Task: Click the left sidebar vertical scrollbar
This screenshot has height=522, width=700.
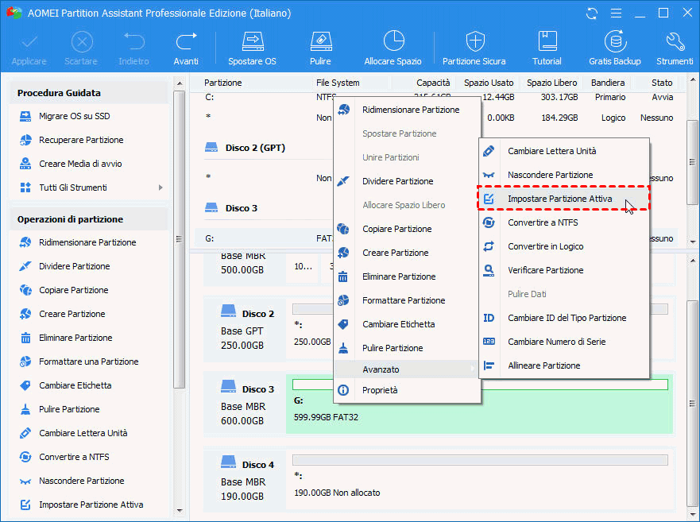Action: (180, 238)
